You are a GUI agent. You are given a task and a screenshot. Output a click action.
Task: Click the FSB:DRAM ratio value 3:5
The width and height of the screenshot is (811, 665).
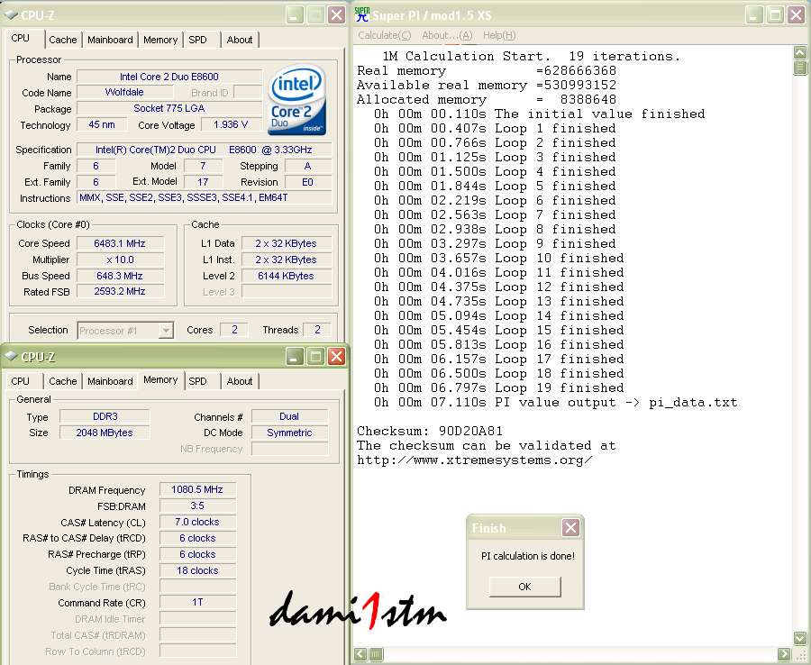197,506
